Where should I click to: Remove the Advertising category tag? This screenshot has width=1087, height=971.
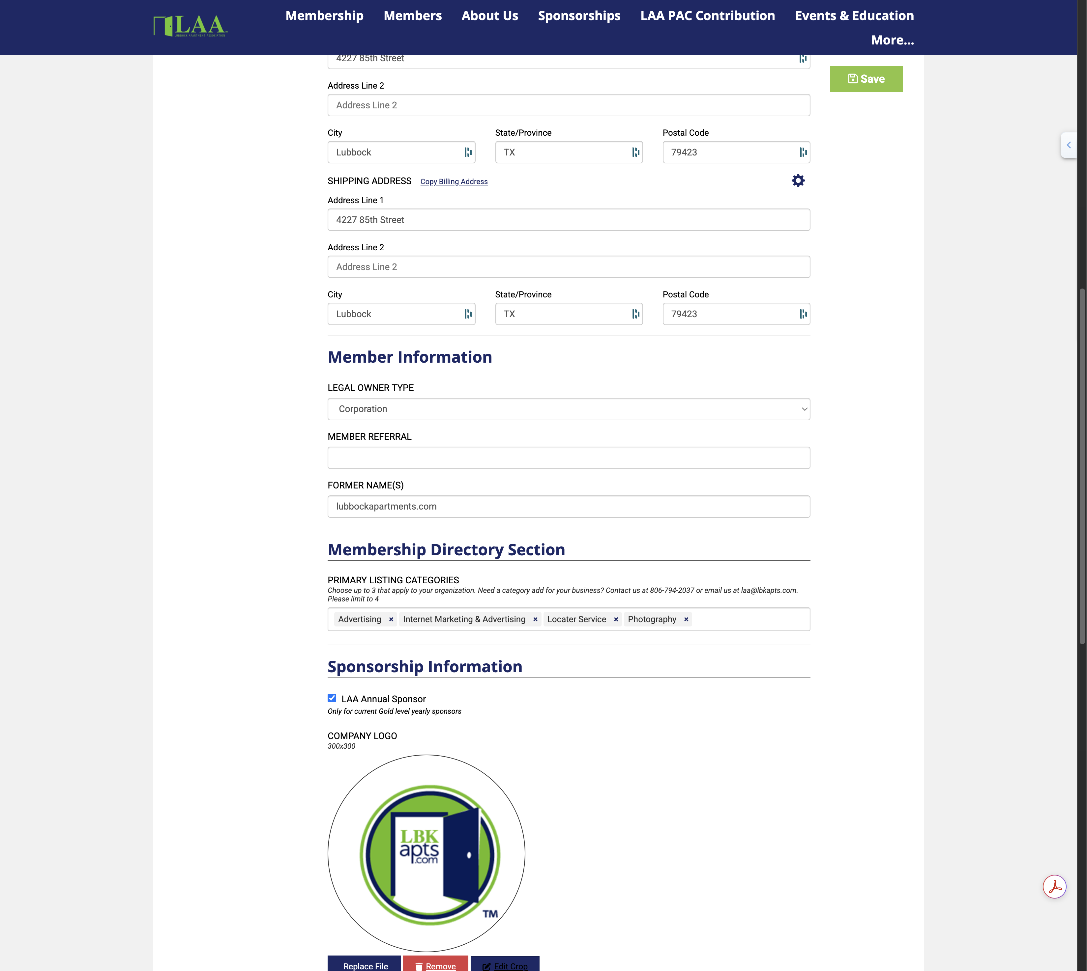pos(391,620)
